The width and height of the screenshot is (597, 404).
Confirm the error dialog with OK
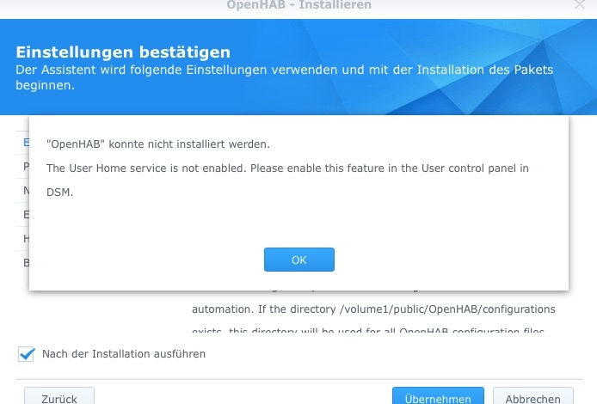click(x=298, y=260)
